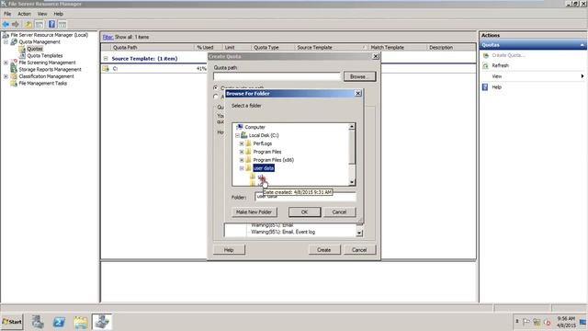Click the Folder name text field
Screen dimensions: 588x331
pos(305,197)
